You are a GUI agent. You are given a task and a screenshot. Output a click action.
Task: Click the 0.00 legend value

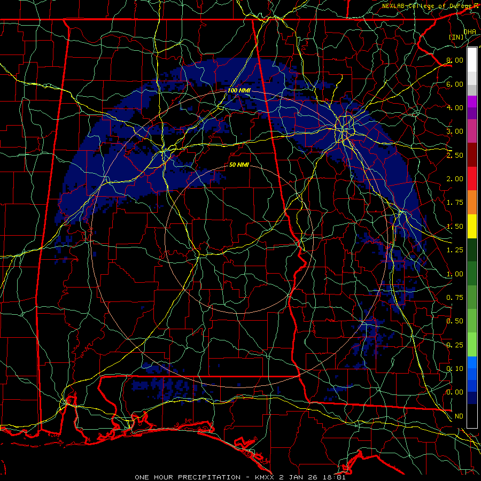tap(455, 392)
